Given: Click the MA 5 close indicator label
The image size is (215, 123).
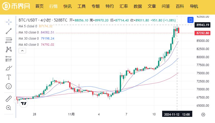Looking at the screenshot, I should pyautogui.click(x=28, y=26).
